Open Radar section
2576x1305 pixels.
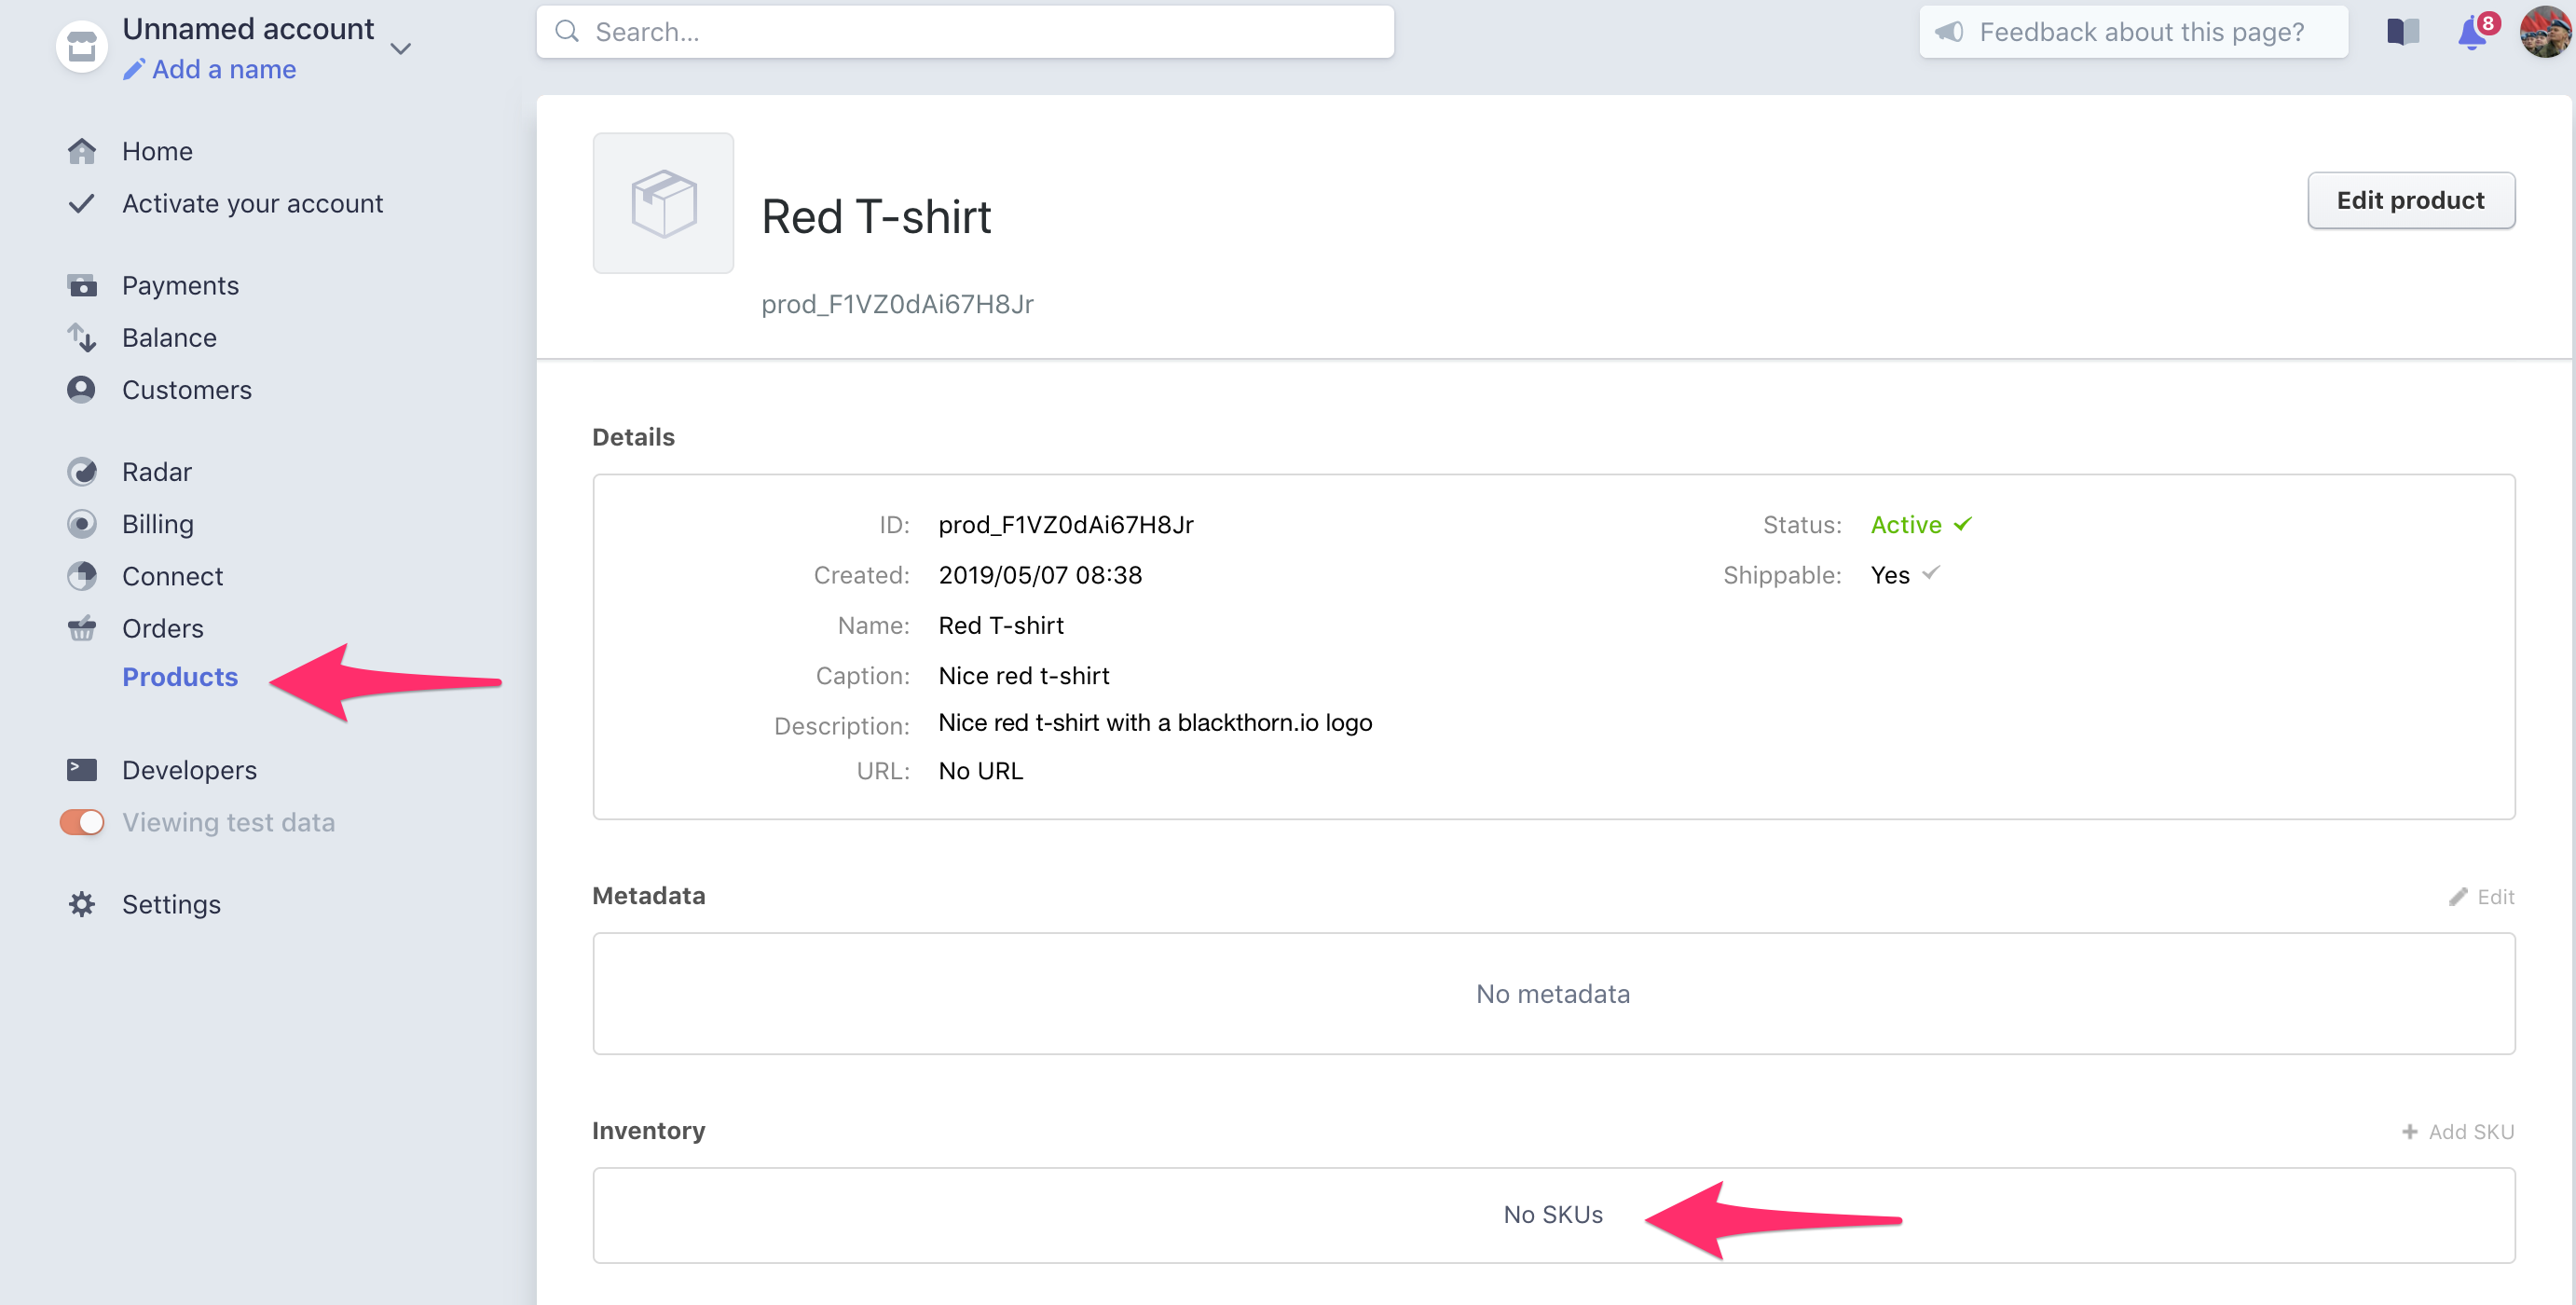pyautogui.click(x=157, y=472)
